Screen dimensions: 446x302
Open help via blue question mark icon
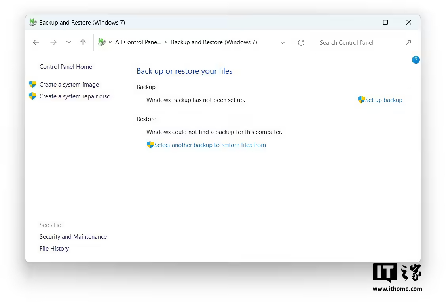coord(416,60)
